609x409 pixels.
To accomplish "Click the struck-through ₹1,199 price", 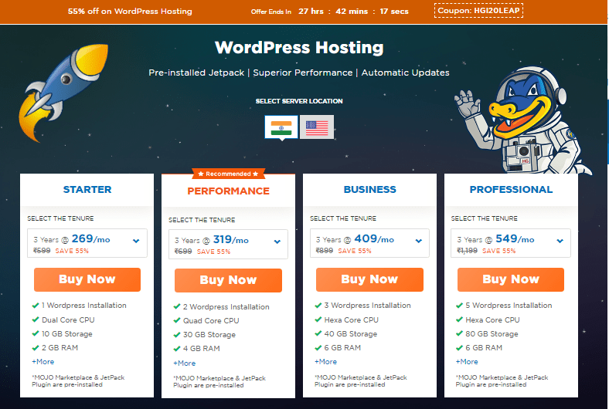I will [468, 251].
